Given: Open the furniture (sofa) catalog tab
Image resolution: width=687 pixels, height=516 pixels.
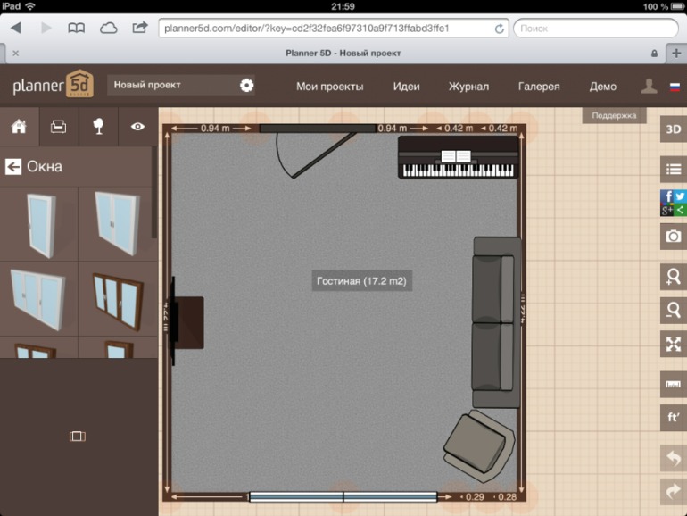Looking at the screenshot, I should click(58, 127).
